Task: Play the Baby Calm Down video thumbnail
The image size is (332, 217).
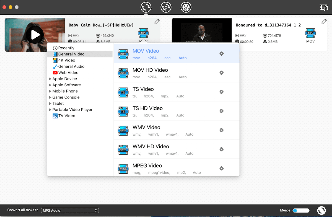Action: [35, 35]
